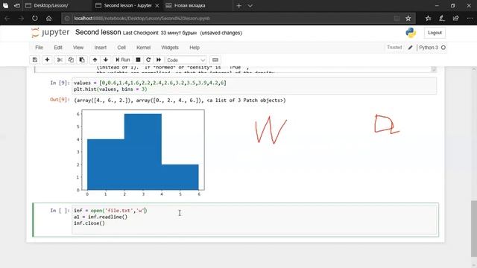Screen dimensions: 477x268
Task: Open browser settings and more menu
Action: 470,18
